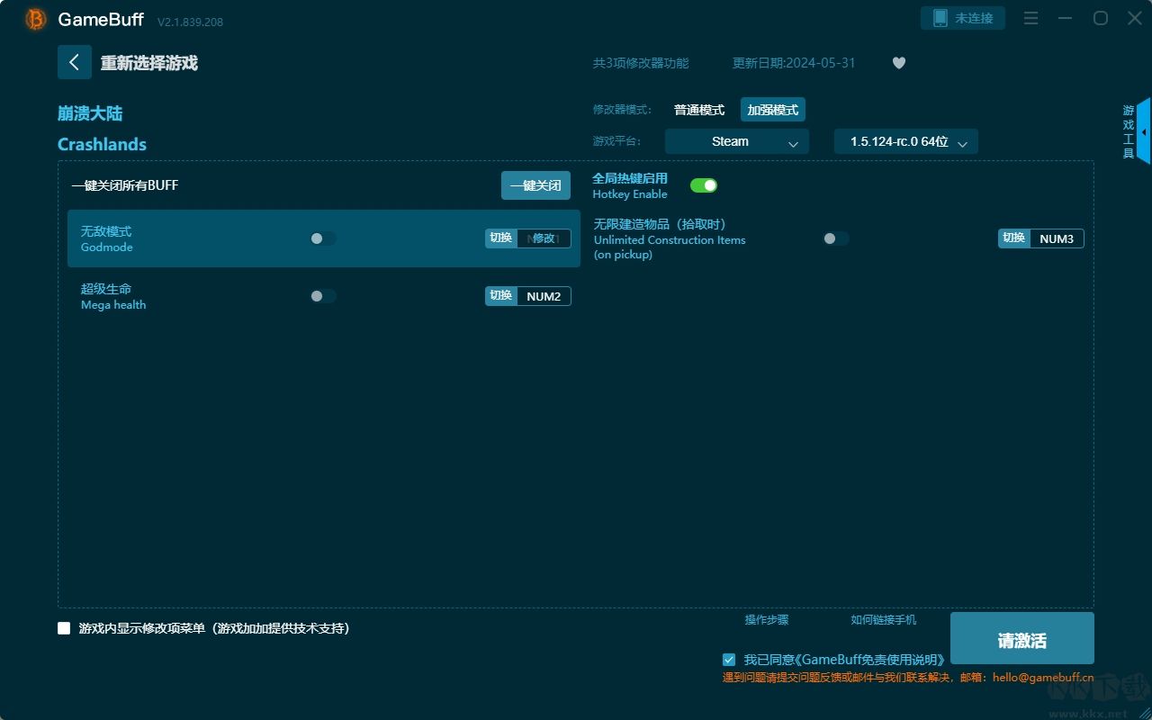Minimize the GameBuff window
Viewport: 1152px width, 720px height.
coord(1066,18)
